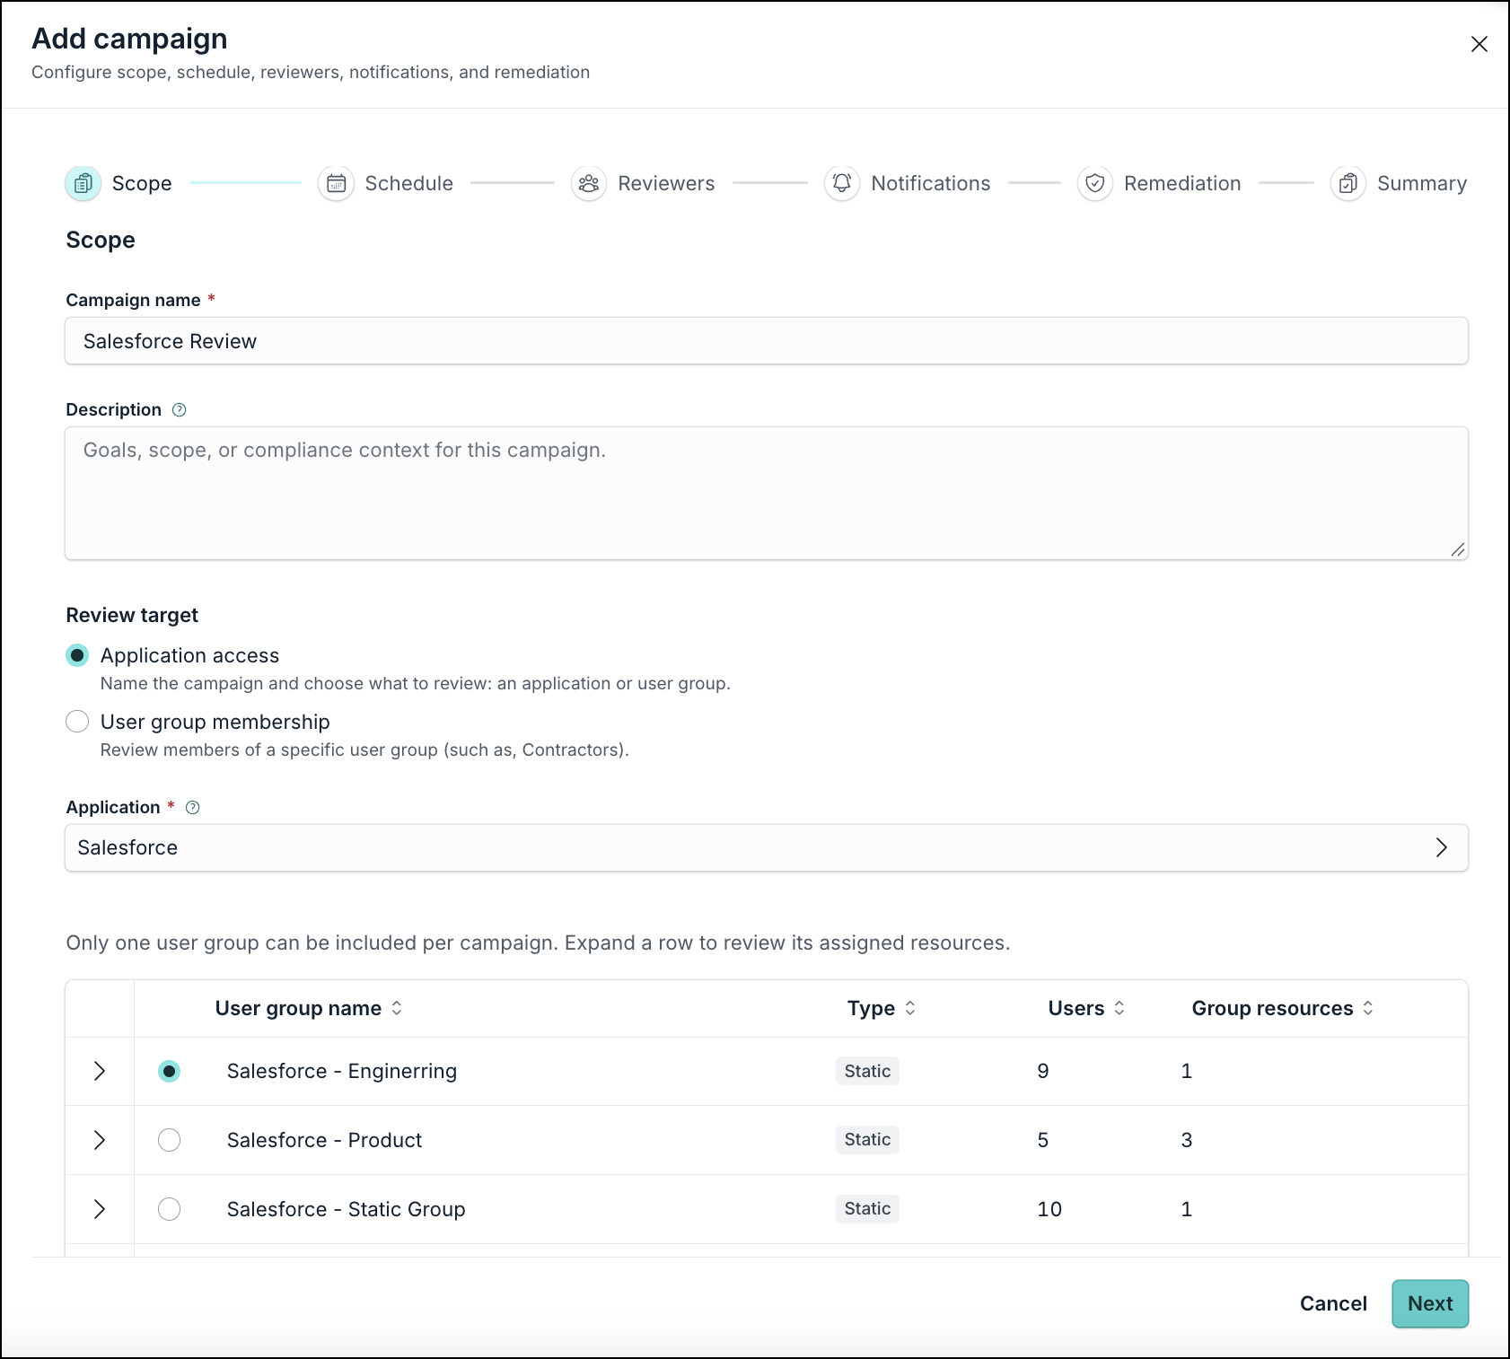Viewport: 1510px width, 1359px height.
Task: Click the Cancel button
Action: pos(1333,1303)
